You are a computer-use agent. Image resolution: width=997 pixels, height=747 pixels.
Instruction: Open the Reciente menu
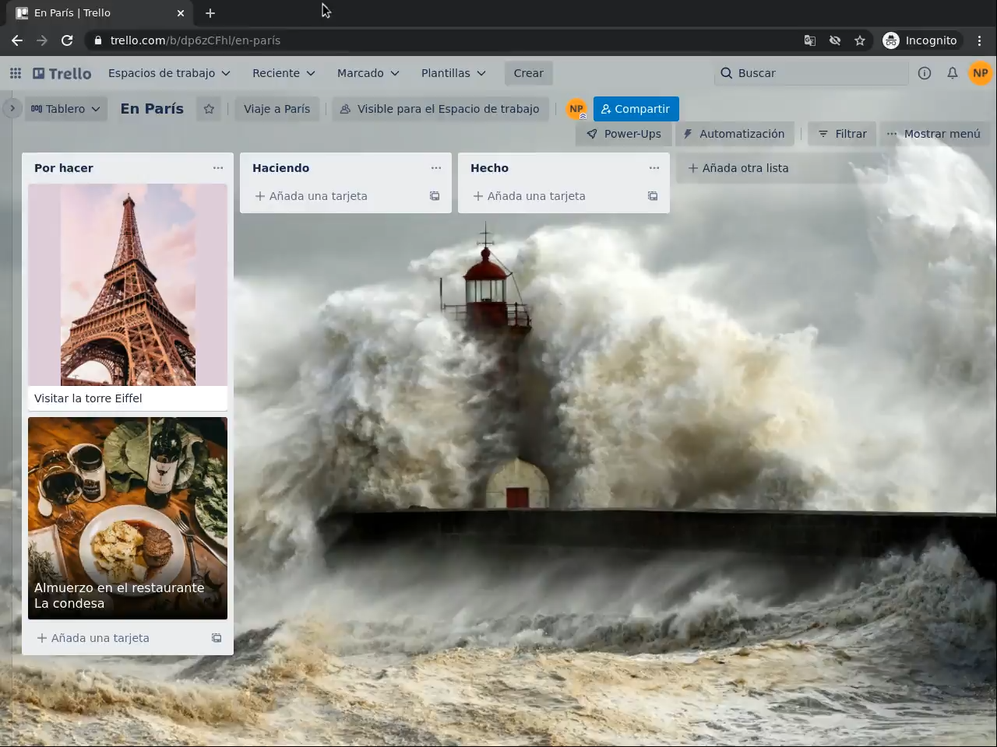click(x=284, y=73)
